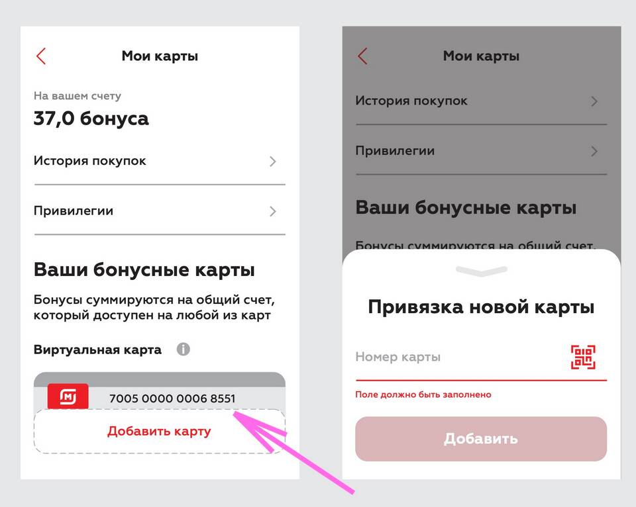Image resolution: width=636 pixels, height=507 pixels.
Task: Open История покупок chevron on right screen
Action: pyautogui.click(x=594, y=101)
